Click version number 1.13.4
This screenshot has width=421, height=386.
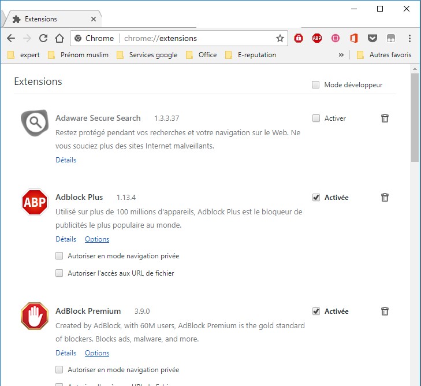126,198
